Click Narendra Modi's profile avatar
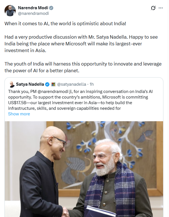The height and width of the screenshot is (217, 169). click(10, 10)
